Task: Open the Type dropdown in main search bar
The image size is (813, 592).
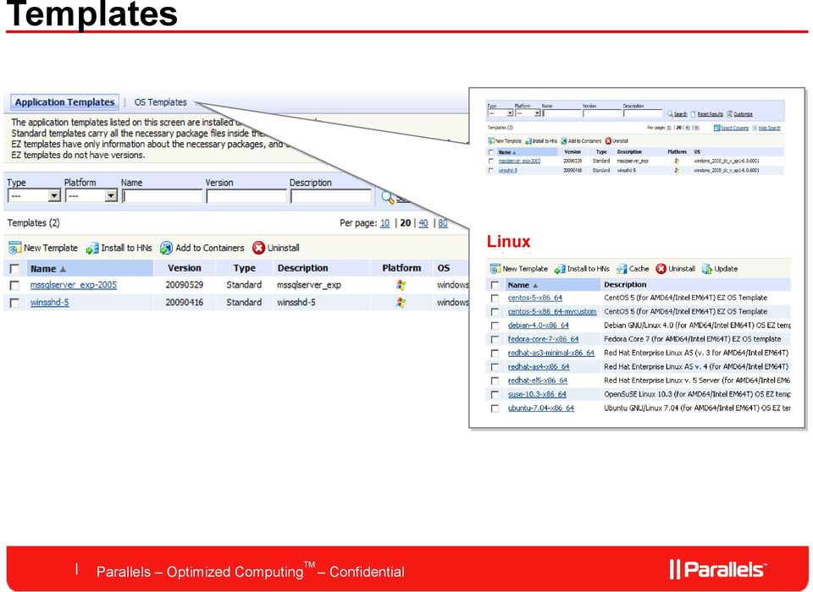Action: (x=34, y=195)
